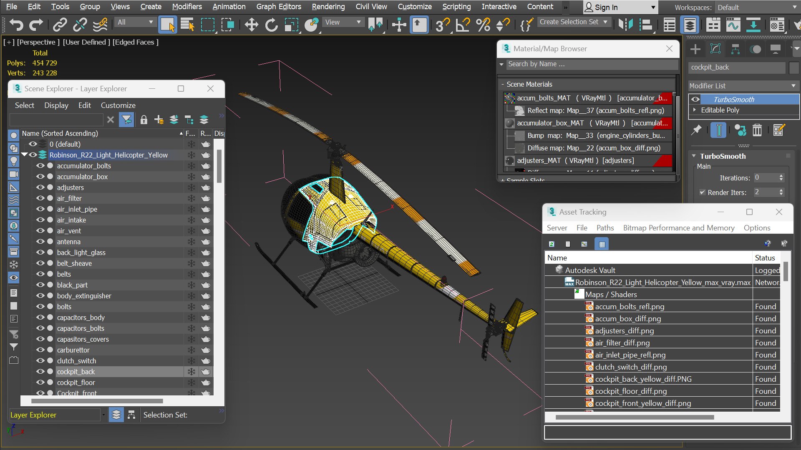
Task: Click the Redo arrow in main toolbar
Action: click(x=36, y=25)
